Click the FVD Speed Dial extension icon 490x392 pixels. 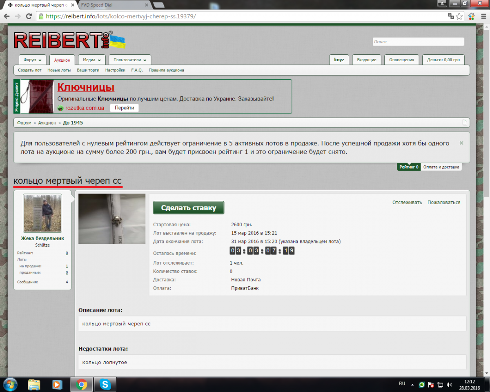(x=471, y=16)
